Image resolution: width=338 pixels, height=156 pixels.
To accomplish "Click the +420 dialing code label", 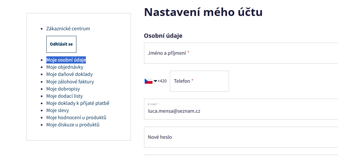I will click(162, 81).
